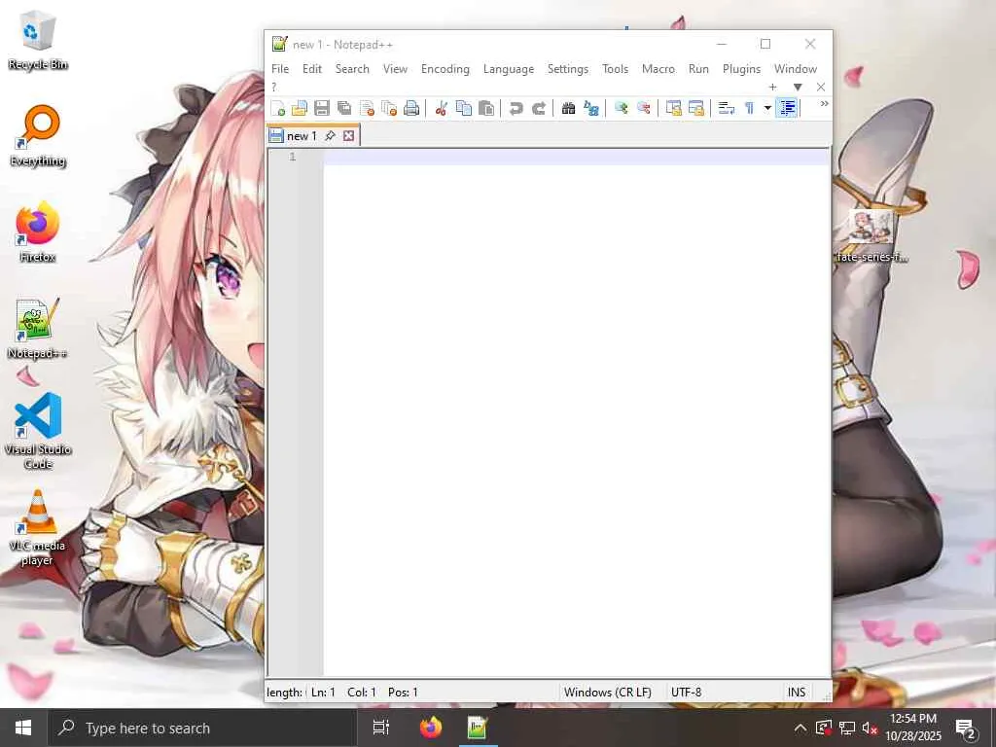This screenshot has width=996, height=747.
Task: Click the Windows Start button
Action: click(23, 728)
